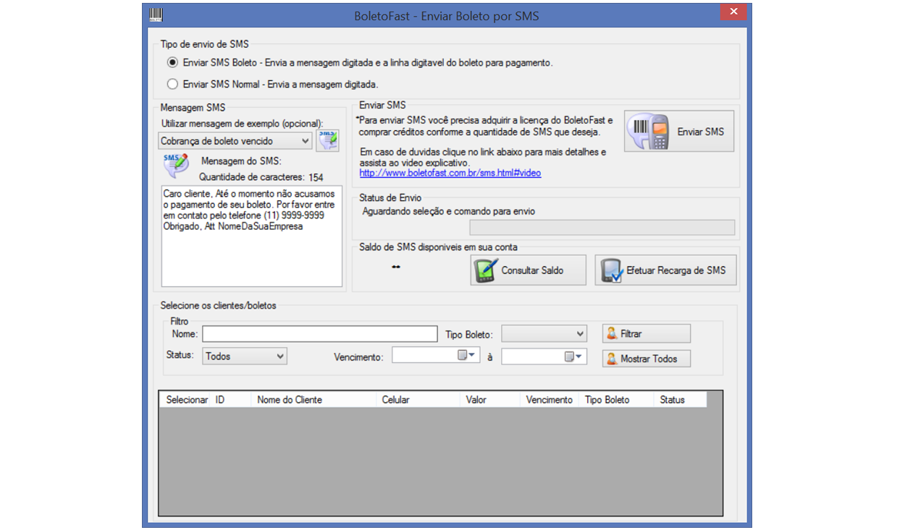Open the Vencimento end date picker

pos(575,356)
